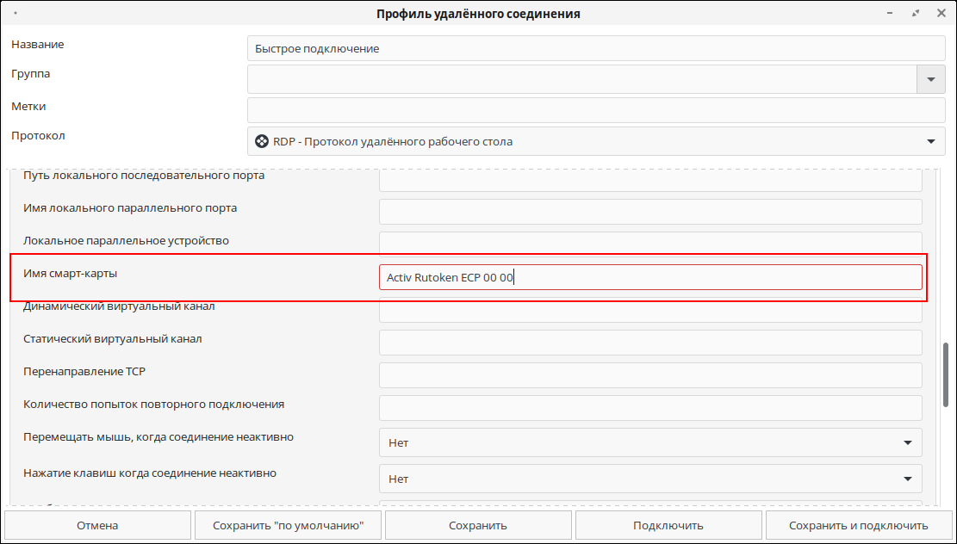The height and width of the screenshot is (544, 957).
Task: Focus the Статический виртуальный канал field
Action: [650, 342]
